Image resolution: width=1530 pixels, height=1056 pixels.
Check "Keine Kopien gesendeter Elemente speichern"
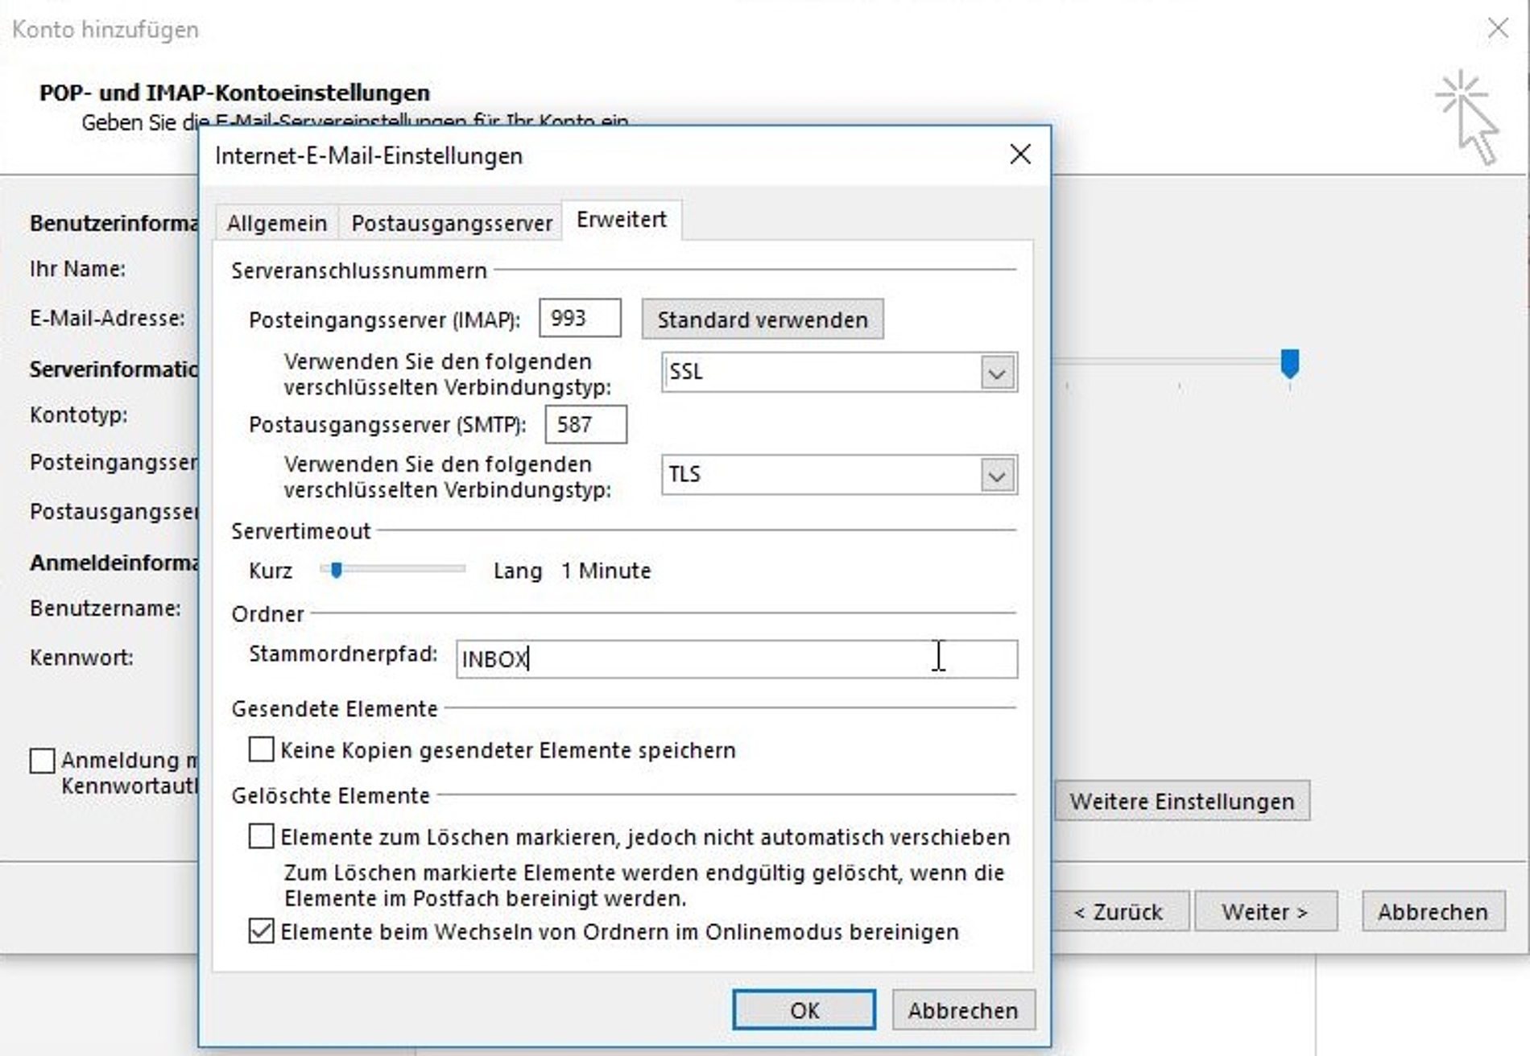pyautogui.click(x=259, y=749)
